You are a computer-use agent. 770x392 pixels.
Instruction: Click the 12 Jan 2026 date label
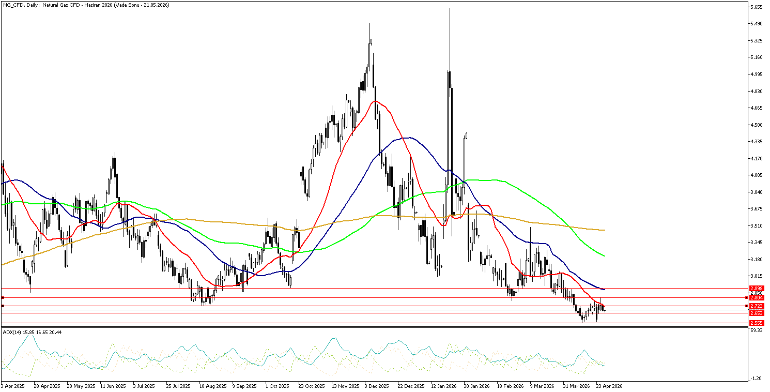click(x=444, y=386)
